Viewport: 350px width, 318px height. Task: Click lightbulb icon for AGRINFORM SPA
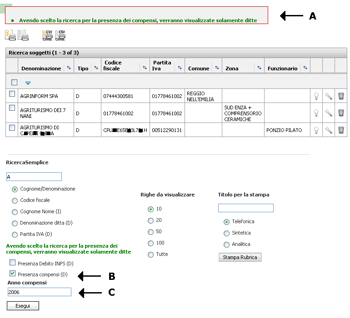pyautogui.click(x=316, y=96)
